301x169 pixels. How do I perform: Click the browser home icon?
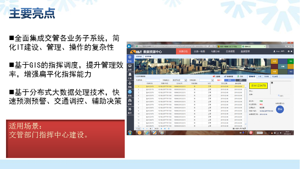click(286, 46)
